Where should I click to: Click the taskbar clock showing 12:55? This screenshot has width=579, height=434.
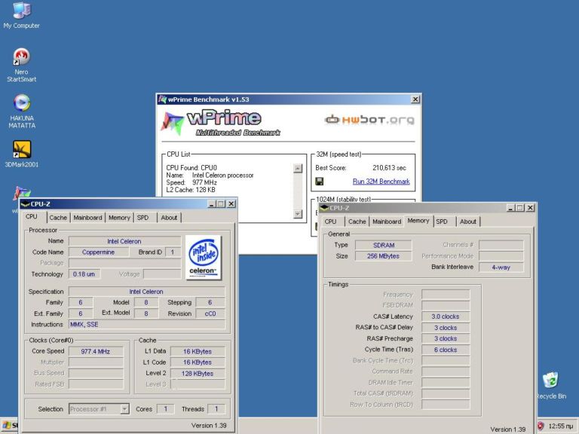point(561,426)
